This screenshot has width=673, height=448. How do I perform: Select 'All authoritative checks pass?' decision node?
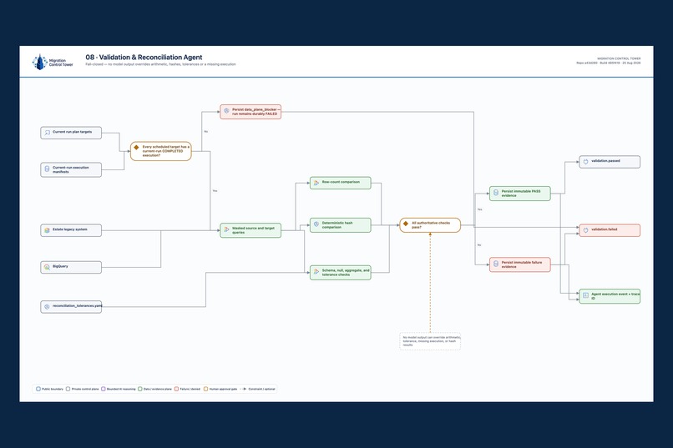click(430, 225)
